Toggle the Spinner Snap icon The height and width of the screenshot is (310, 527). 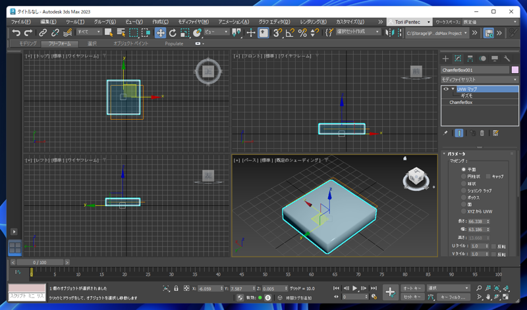pyautogui.click(x=315, y=32)
